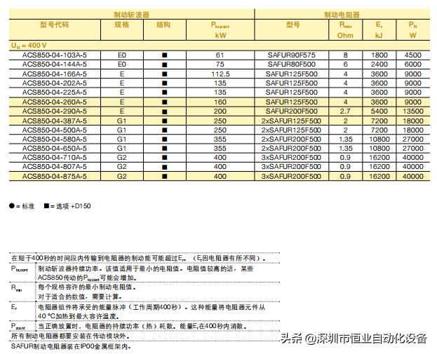The image size is (437, 354).
Task: Click the Pbr,cont kW column header
Action: click(x=220, y=30)
